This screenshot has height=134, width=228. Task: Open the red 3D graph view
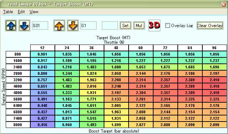pyautogui.click(x=154, y=25)
